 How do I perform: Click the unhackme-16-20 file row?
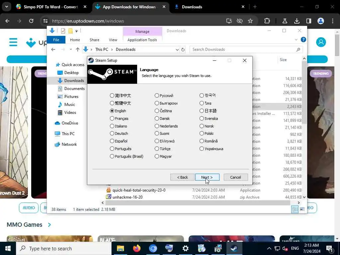click(x=204, y=197)
